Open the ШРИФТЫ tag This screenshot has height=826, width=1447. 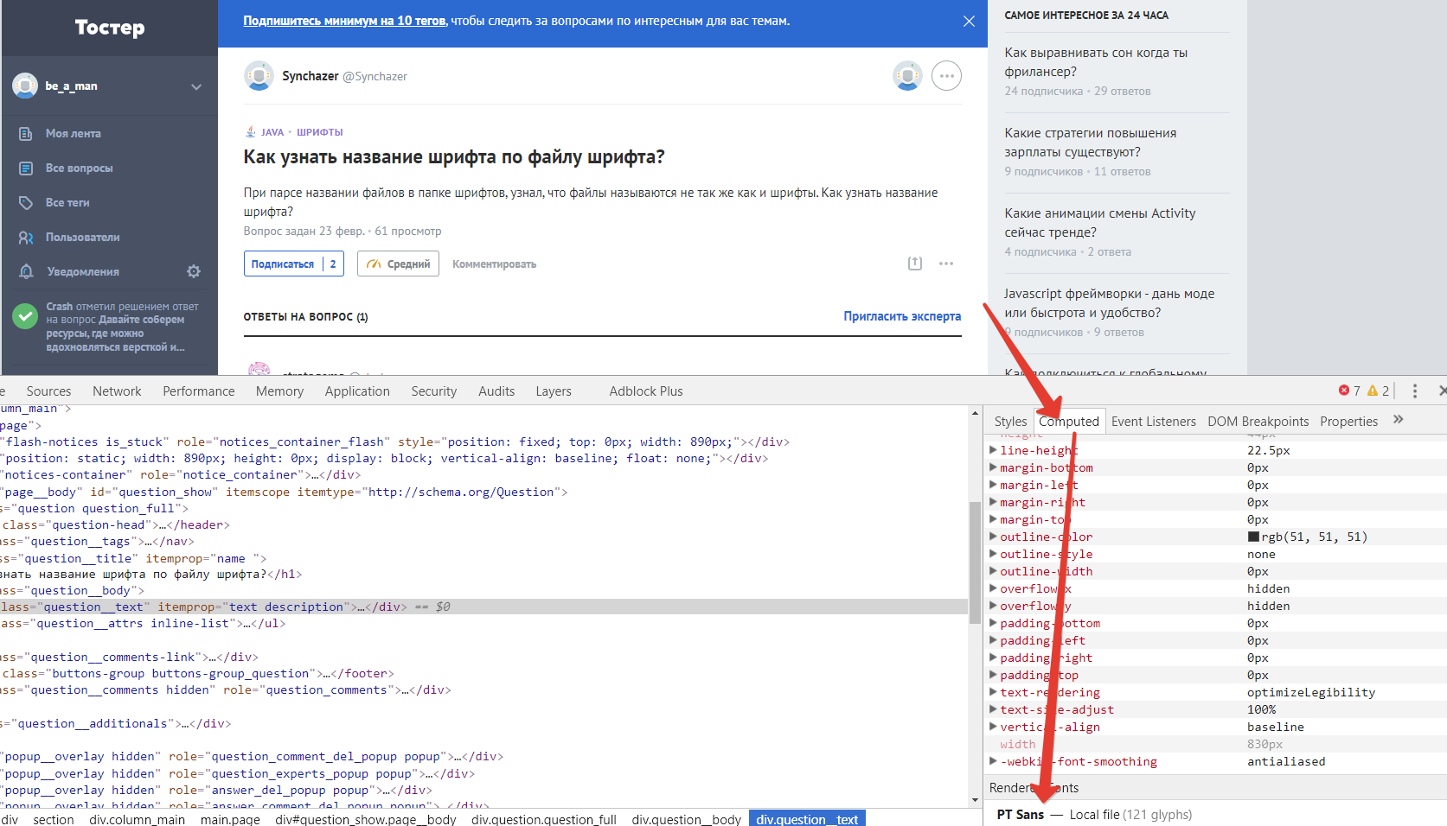coord(319,132)
